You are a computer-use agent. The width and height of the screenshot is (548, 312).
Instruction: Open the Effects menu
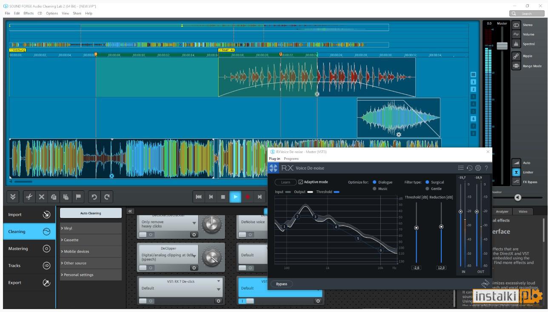click(29, 13)
